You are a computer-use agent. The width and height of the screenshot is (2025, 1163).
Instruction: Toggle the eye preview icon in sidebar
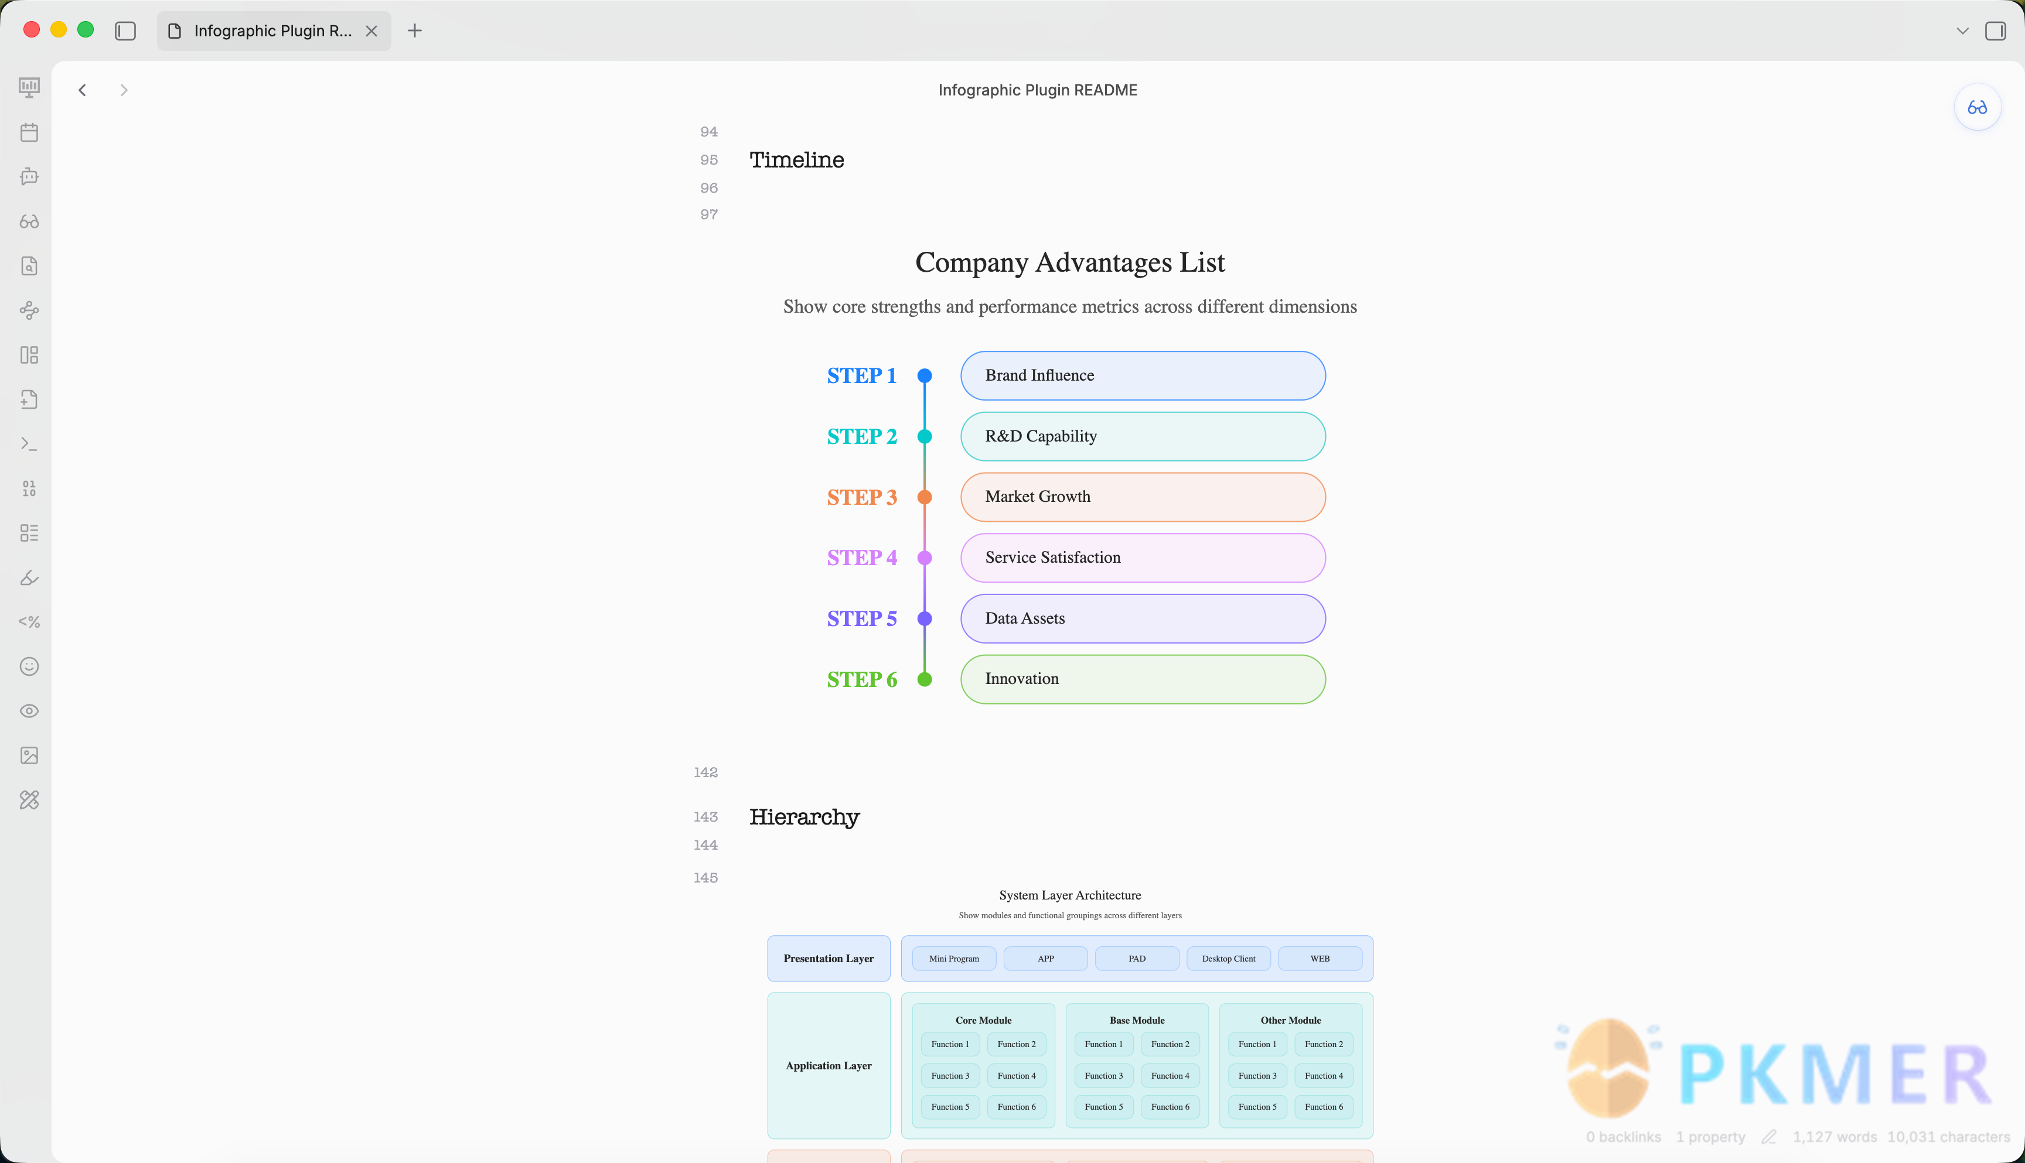(29, 711)
